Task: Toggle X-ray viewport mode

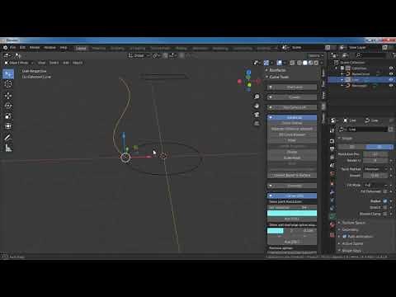Action: 292,63
